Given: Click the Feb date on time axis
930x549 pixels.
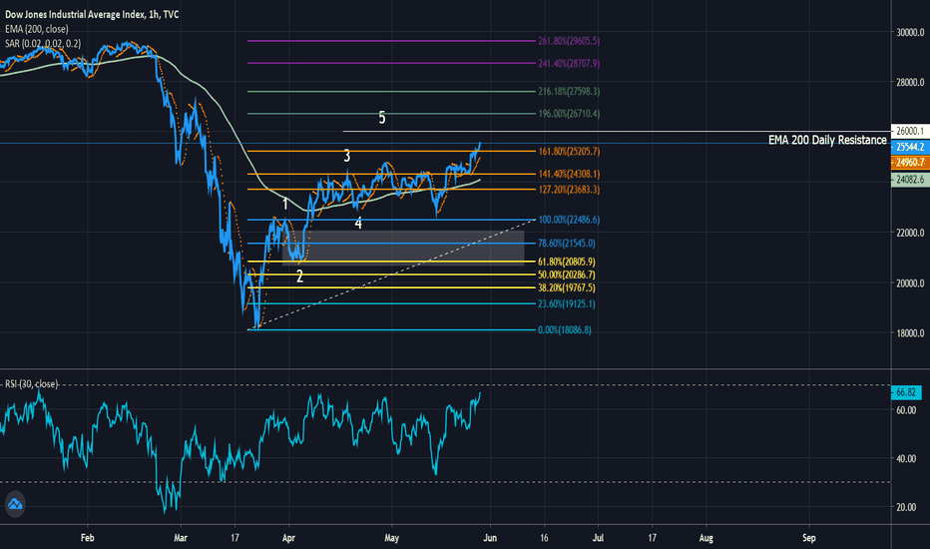Looking at the screenshot, I should tap(87, 538).
